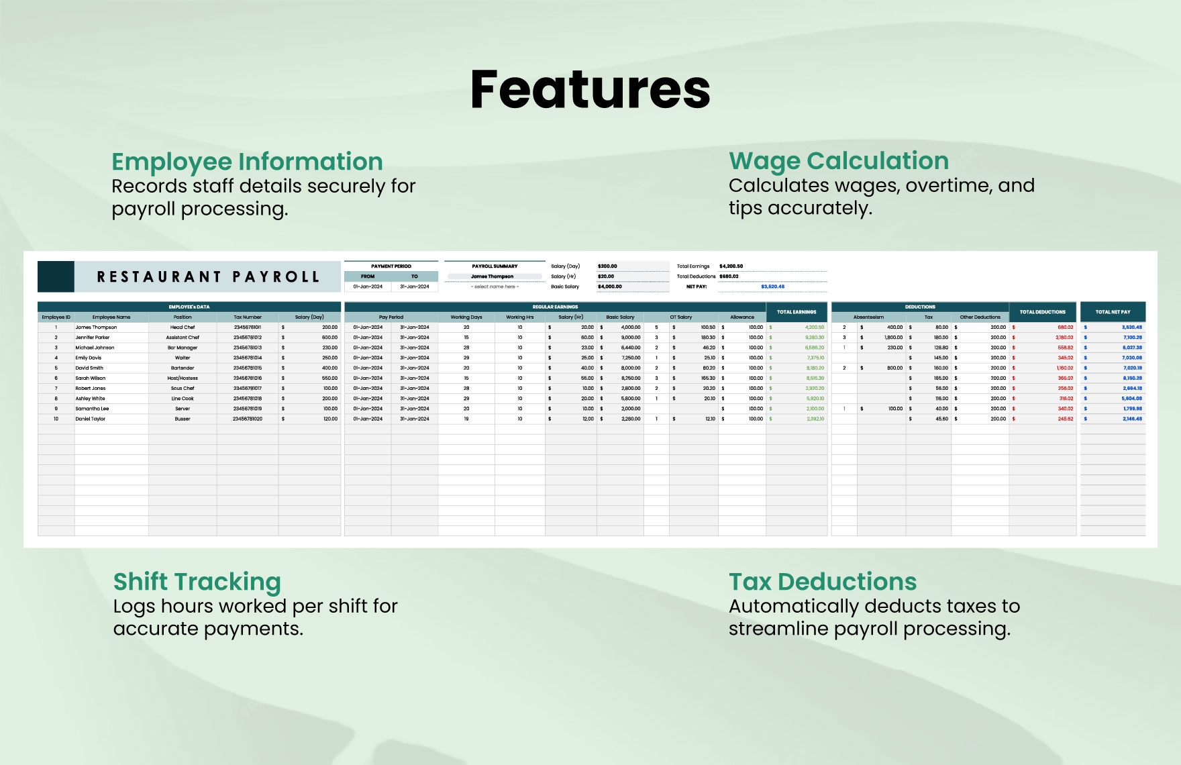This screenshot has height=765, width=1181.
Task: Click the TOTAL DEDUCTIONS column header
Action: coord(1042,312)
